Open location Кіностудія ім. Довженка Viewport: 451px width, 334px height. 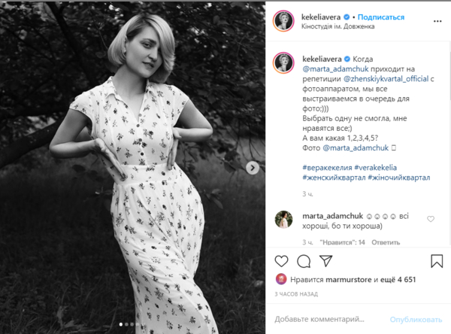(337, 26)
